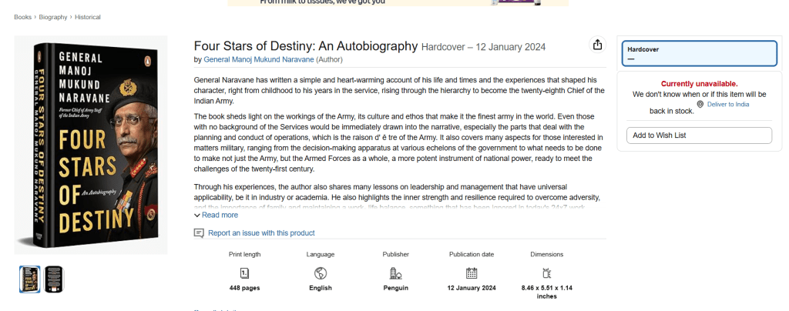The image size is (789, 311).
Task: Select the back cover thumbnail
Action: pos(54,279)
